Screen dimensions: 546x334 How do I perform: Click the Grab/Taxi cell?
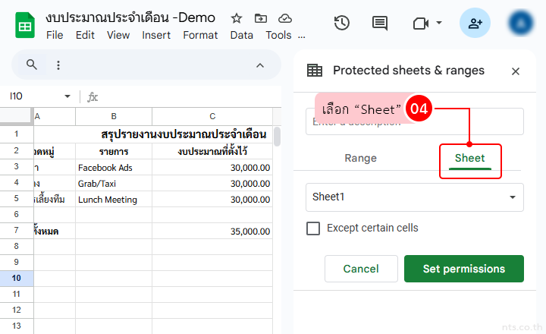114,184
